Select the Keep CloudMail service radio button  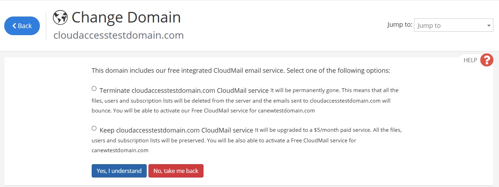click(x=94, y=128)
